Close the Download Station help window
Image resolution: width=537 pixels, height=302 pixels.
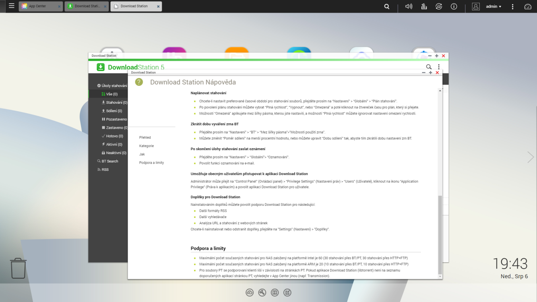[437, 73]
